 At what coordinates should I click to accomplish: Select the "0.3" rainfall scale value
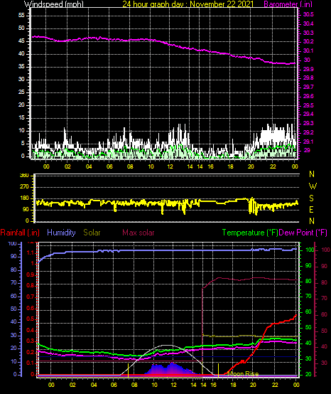[31, 341]
